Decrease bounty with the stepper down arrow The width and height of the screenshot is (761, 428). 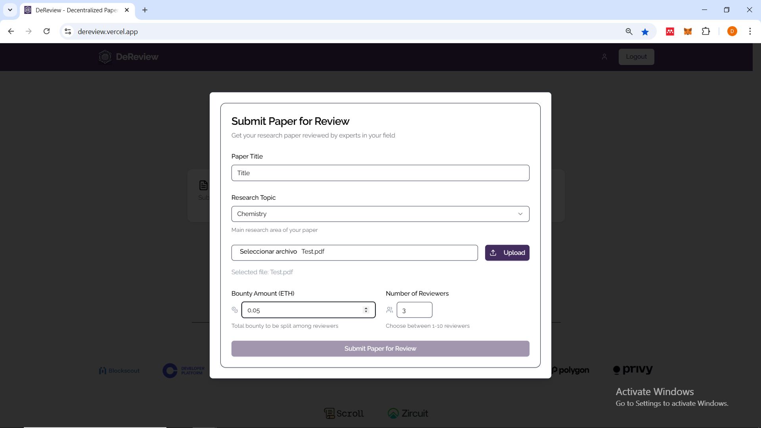pyautogui.click(x=366, y=312)
